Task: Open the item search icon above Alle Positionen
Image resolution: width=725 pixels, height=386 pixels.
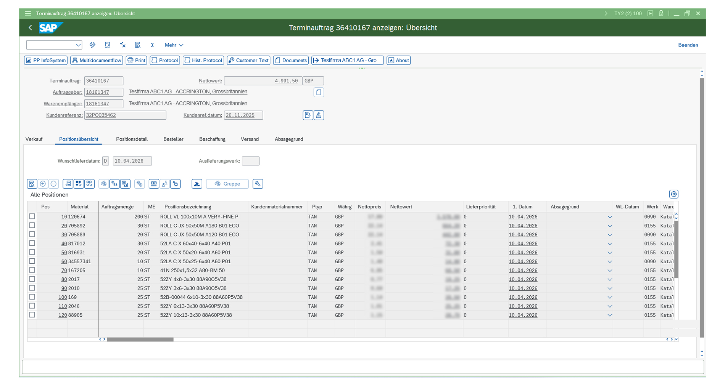Action: (32, 184)
